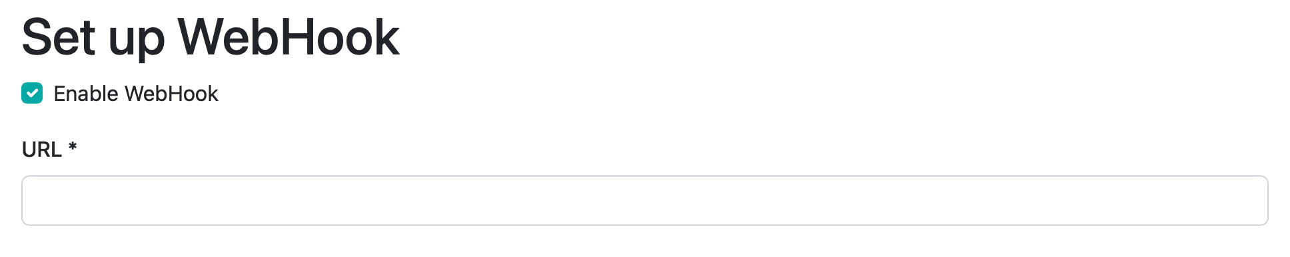Click the white checkmark icon
Screen dimensions: 1290x257
coord(32,94)
